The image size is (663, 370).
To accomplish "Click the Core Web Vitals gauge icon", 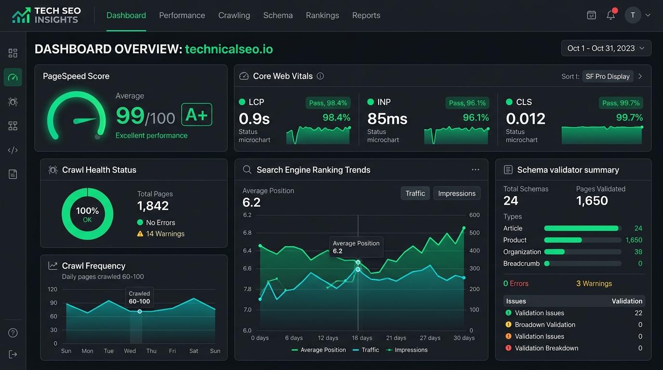I will click(x=244, y=76).
